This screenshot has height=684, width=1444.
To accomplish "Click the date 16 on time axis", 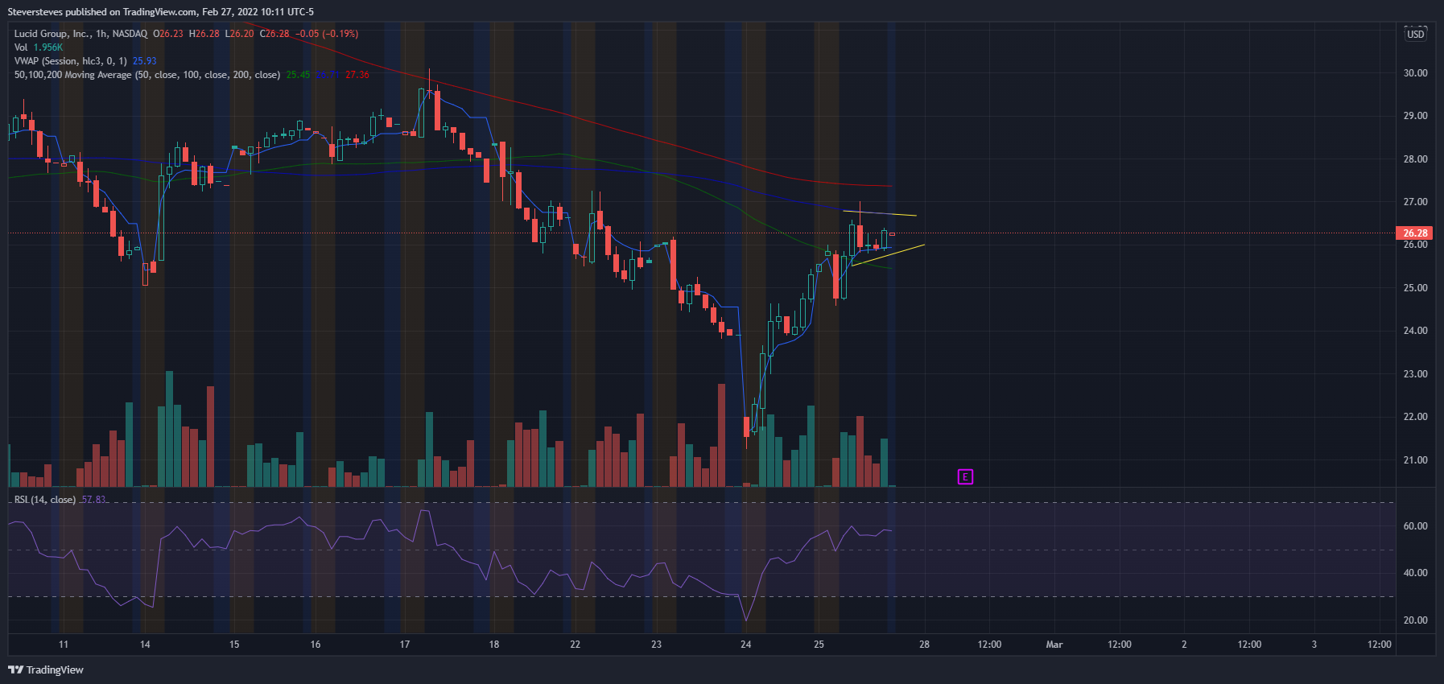I will click(x=316, y=645).
